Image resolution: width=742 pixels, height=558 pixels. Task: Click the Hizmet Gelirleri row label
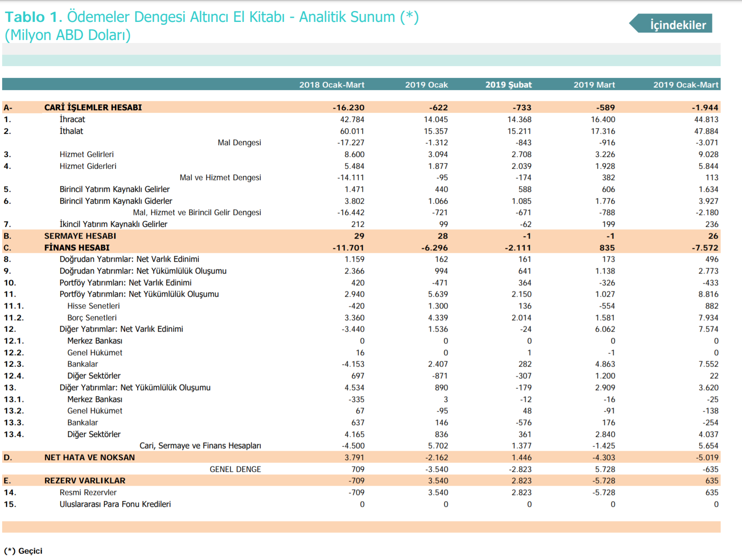coord(86,154)
